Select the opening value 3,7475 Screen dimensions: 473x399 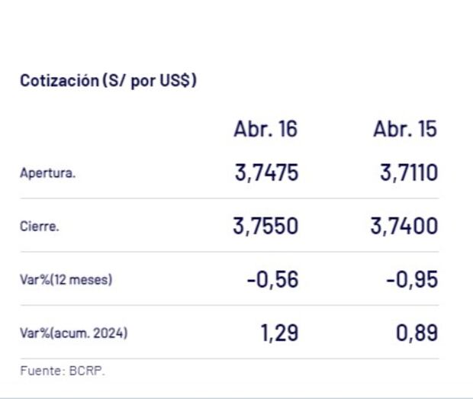[x=266, y=173]
